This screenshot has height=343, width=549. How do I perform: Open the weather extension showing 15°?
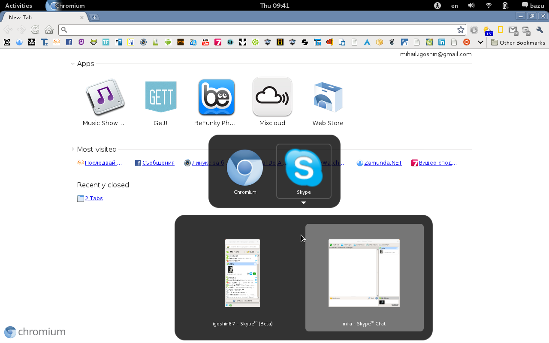click(x=488, y=30)
